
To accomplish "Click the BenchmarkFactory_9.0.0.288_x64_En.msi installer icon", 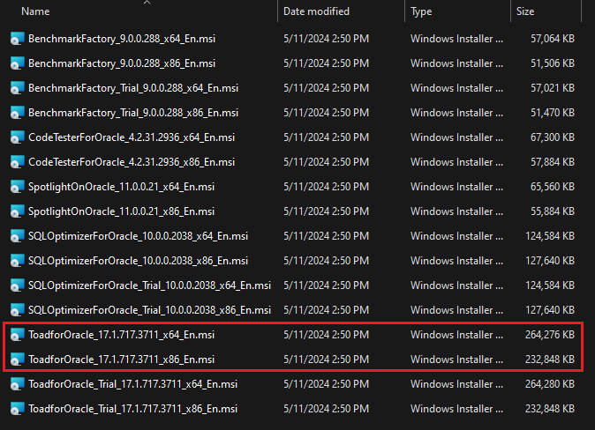I will point(17,39).
